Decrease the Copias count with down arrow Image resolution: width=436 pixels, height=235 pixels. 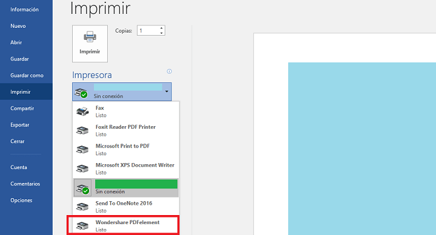coord(161,33)
